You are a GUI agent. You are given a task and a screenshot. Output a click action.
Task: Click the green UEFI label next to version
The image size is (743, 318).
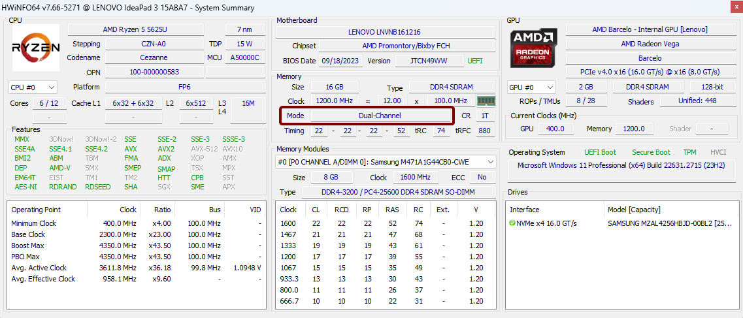[475, 61]
